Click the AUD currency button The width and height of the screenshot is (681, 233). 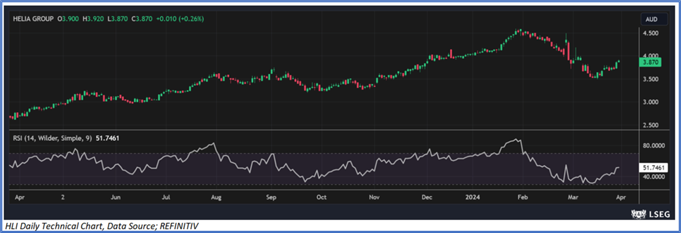click(655, 19)
